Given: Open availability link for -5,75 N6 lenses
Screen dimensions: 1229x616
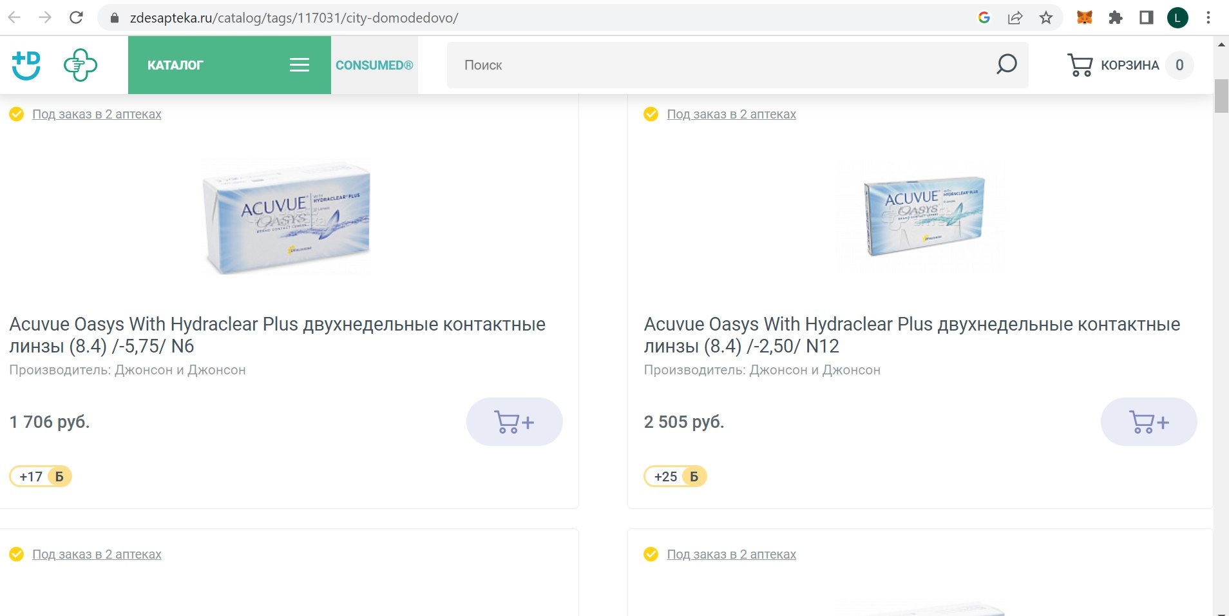Looking at the screenshot, I should [97, 114].
